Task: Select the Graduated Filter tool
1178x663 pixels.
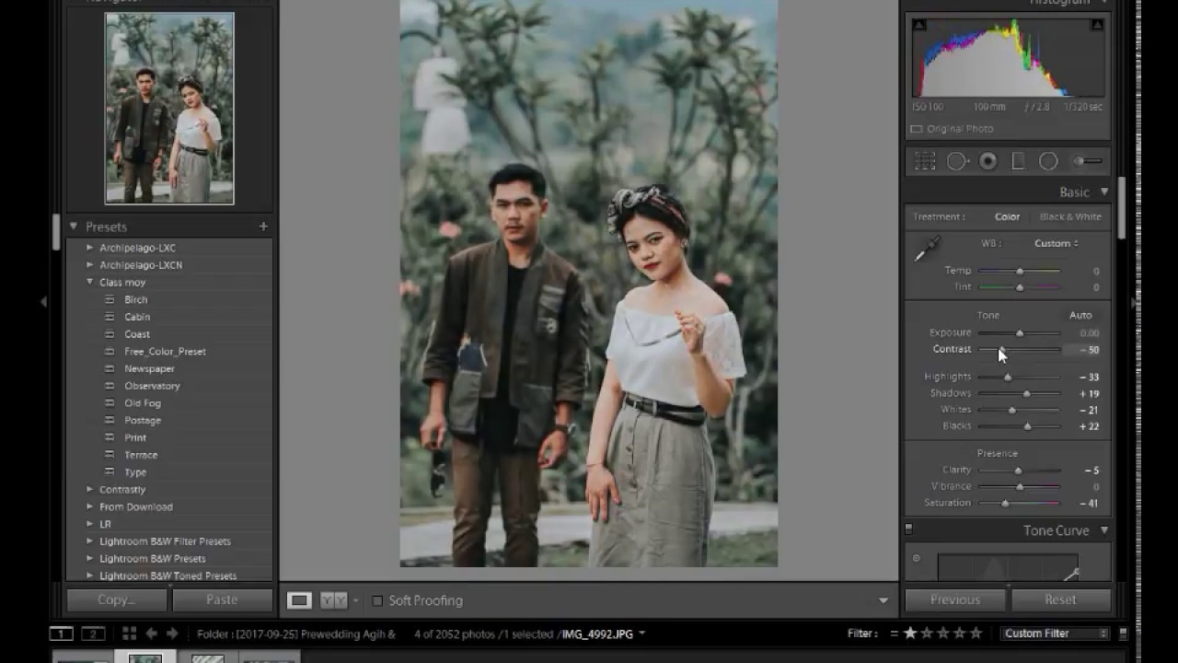Action: point(1018,161)
